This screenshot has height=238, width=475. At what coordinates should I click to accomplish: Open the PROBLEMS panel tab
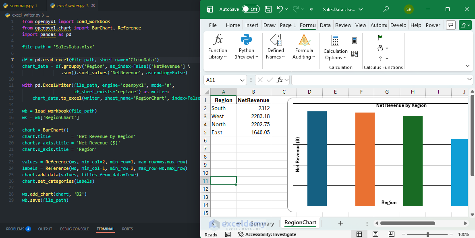[19, 229]
